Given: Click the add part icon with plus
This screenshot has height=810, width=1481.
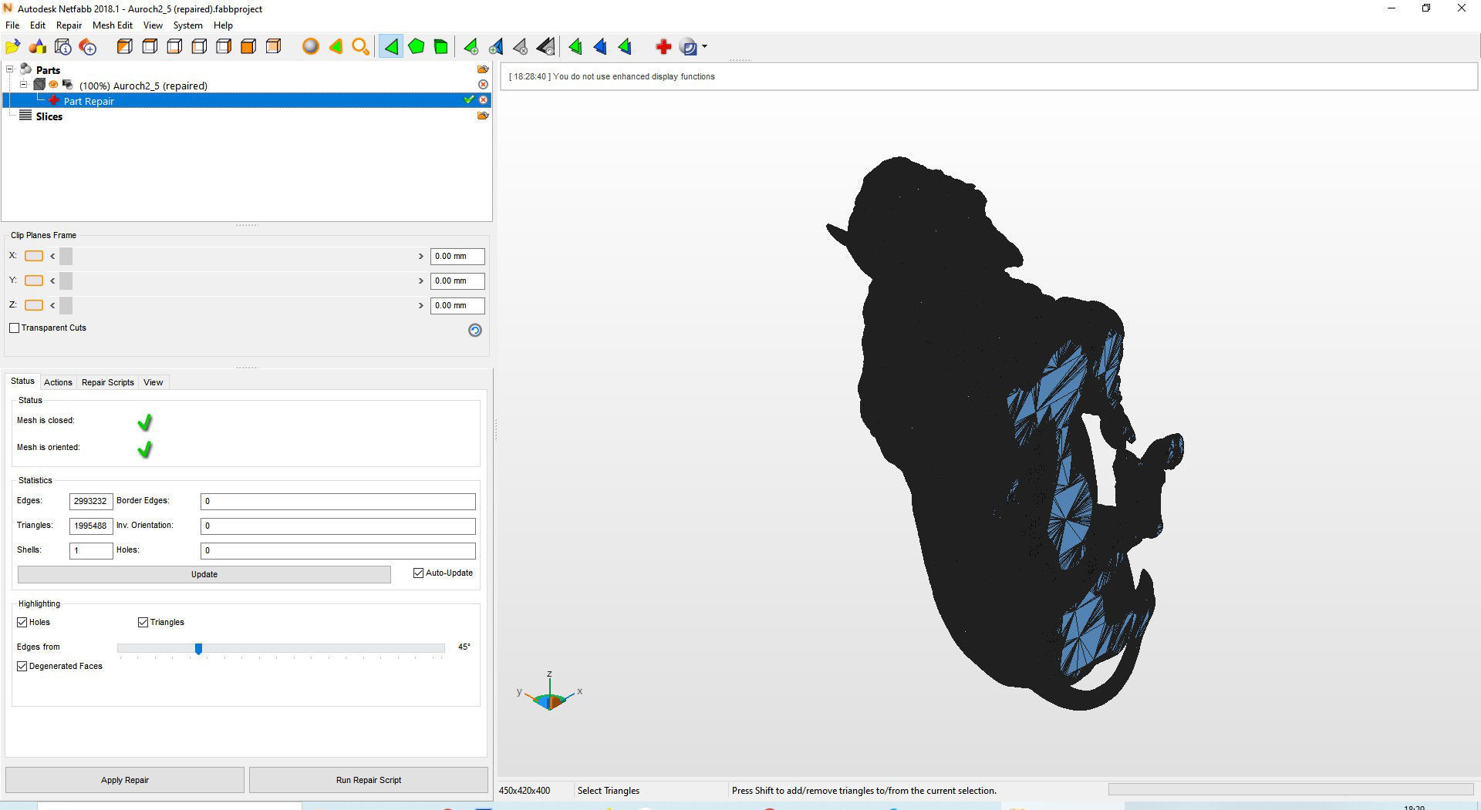Looking at the screenshot, I should click(88, 47).
